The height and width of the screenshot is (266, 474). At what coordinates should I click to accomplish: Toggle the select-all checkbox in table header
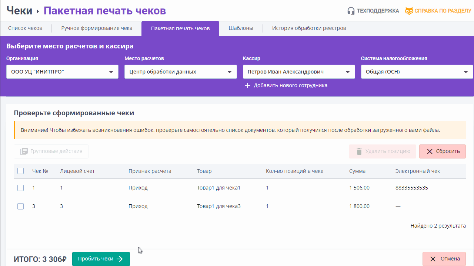click(21, 171)
